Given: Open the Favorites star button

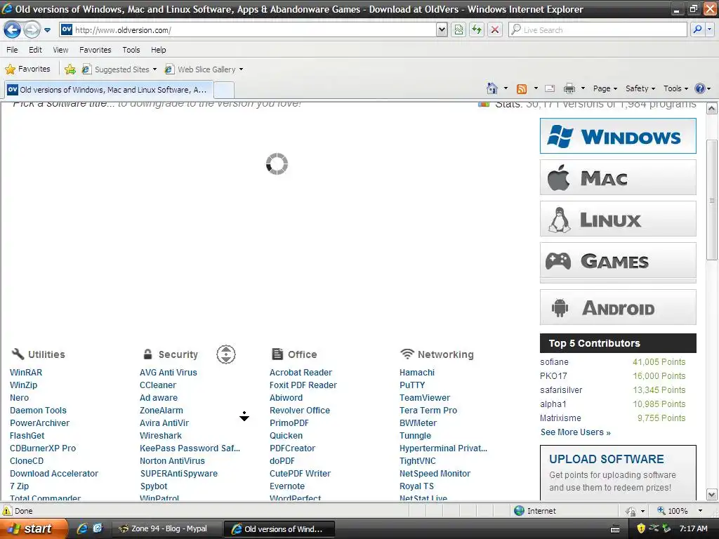Looking at the screenshot, I should click(x=27, y=69).
